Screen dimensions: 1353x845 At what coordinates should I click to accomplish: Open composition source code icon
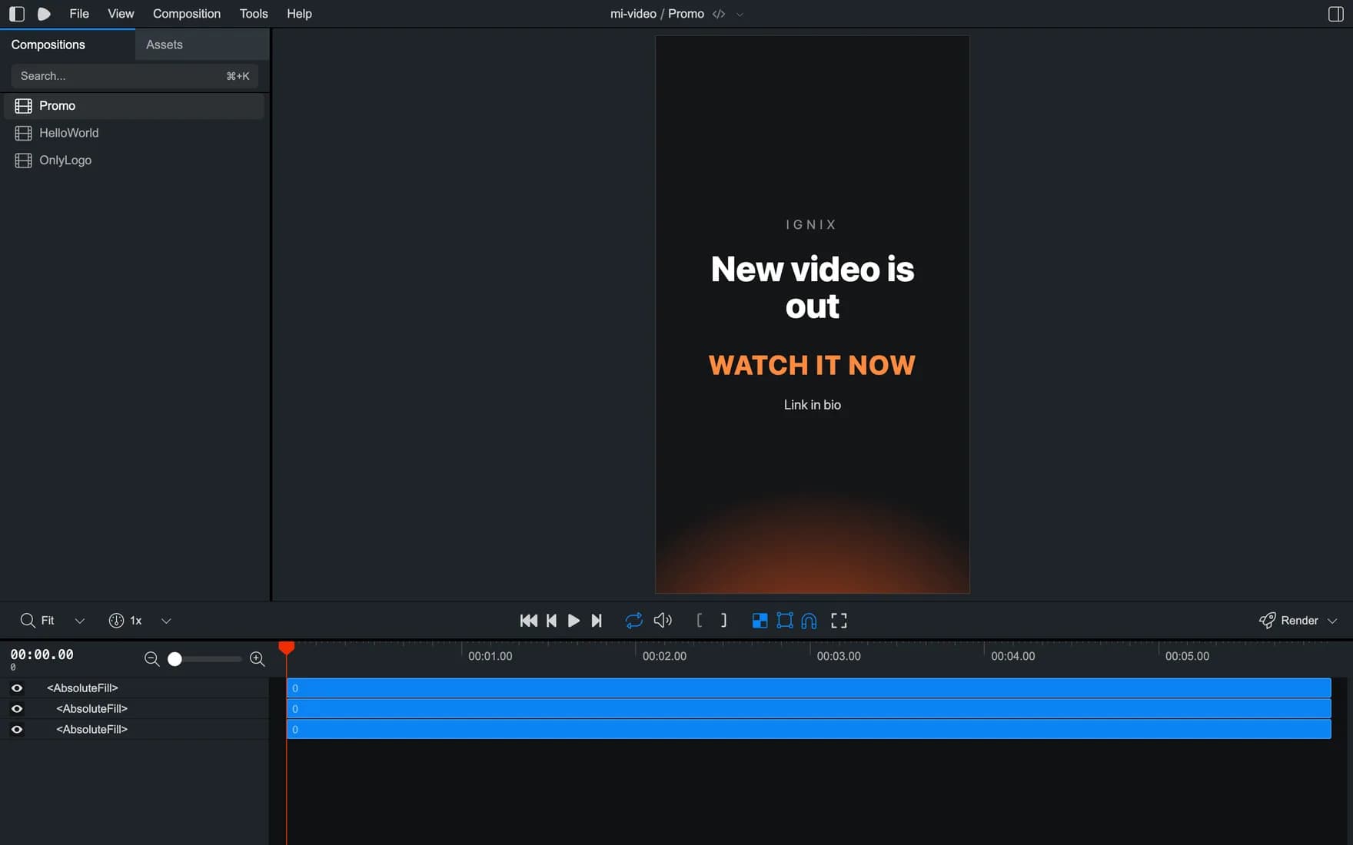719,14
